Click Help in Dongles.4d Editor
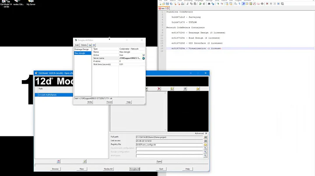The width and height of the screenshot is (315, 176). pyautogui.click(x=129, y=102)
